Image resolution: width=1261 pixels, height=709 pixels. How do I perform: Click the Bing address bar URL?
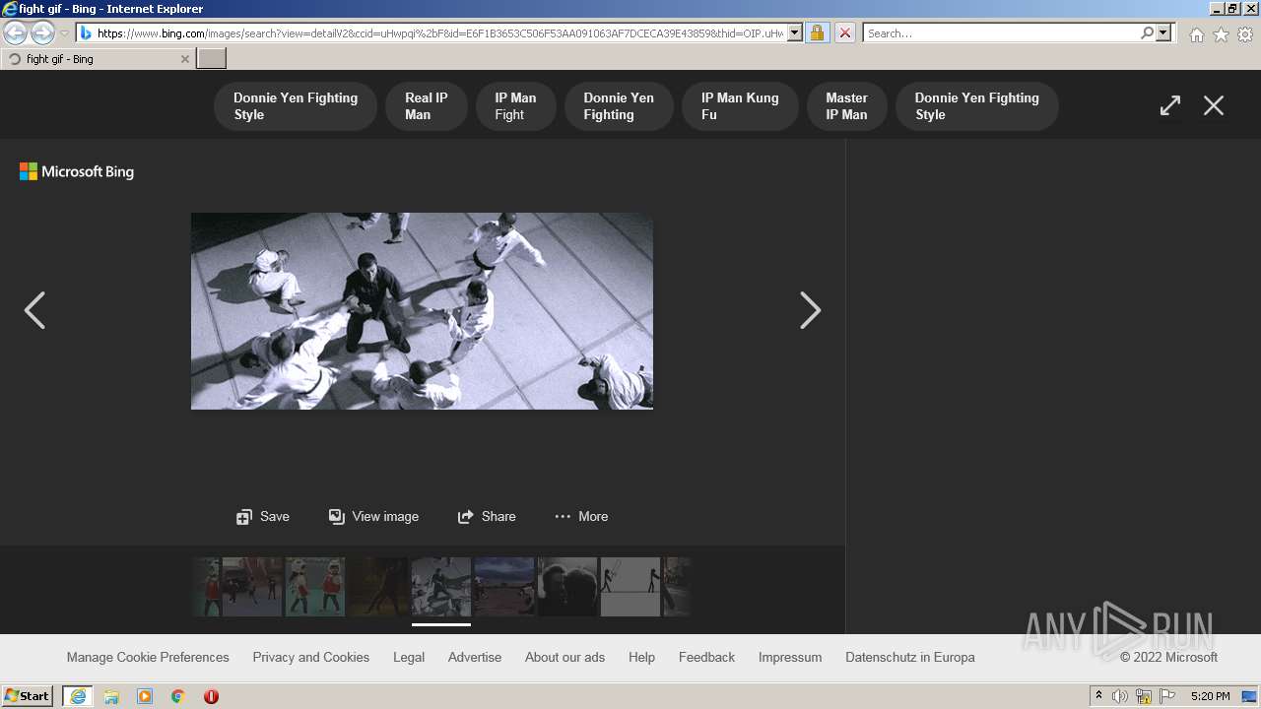coord(440,33)
